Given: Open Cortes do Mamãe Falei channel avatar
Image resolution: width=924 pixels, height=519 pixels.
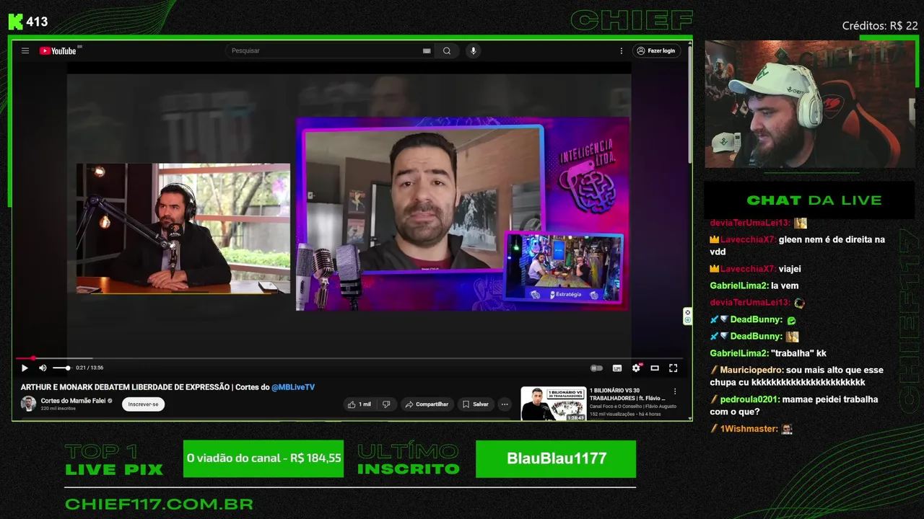Looking at the screenshot, I should tap(28, 404).
